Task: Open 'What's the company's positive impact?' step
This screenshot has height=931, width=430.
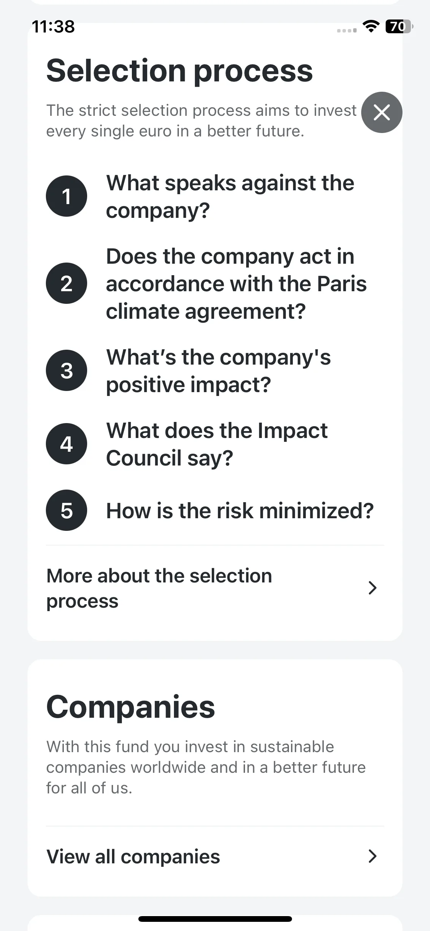Action: 219,371
